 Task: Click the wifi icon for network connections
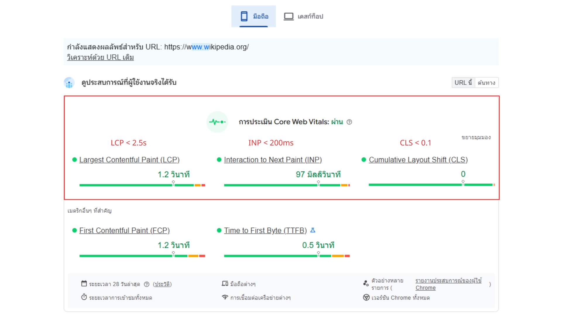(x=225, y=297)
